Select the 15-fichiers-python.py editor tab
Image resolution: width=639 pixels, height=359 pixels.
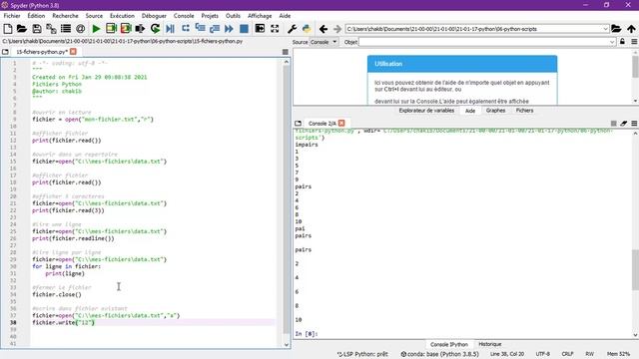(x=41, y=52)
